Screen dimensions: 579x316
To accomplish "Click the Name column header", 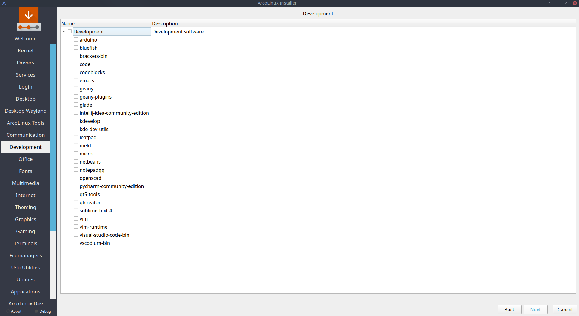I will pos(106,23).
